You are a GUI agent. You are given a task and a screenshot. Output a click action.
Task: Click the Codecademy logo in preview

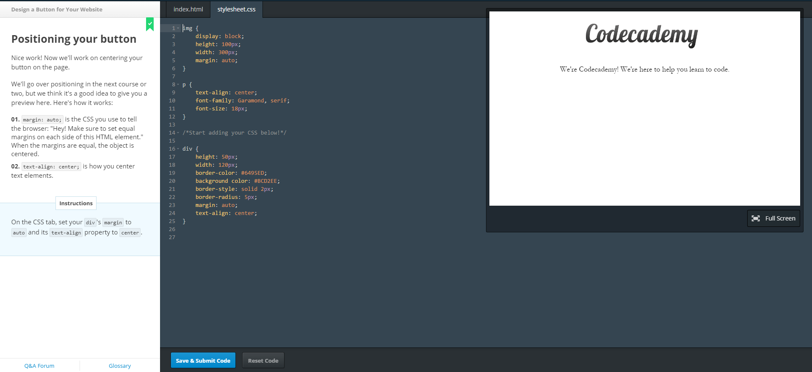pos(641,35)
